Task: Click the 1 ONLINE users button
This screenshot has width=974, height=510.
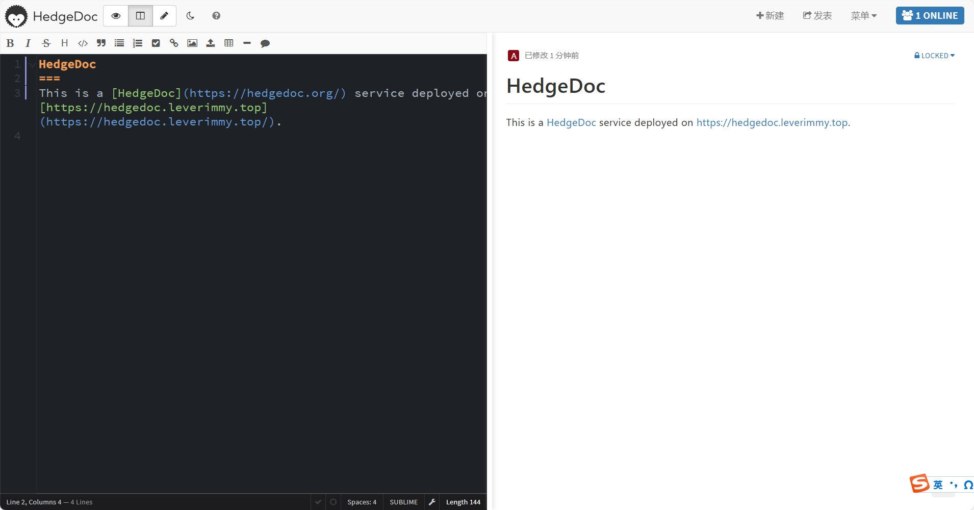Action: [930, 16]
